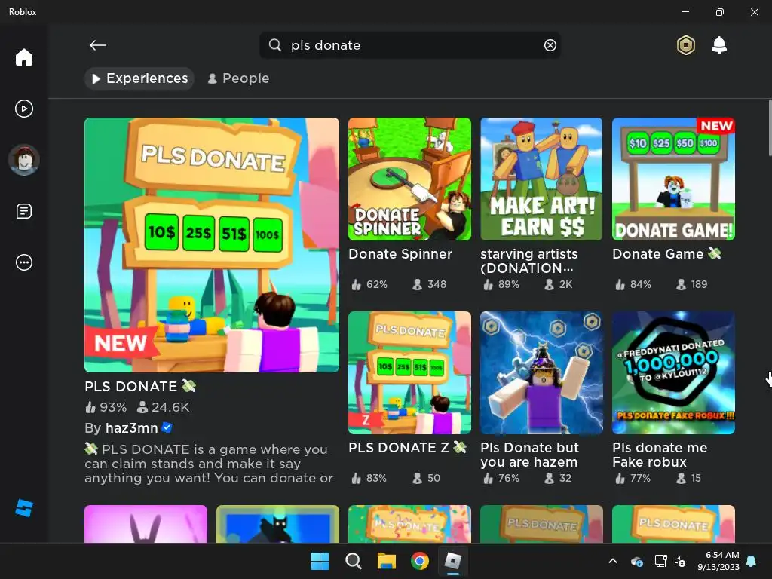Open the 1,000,000 Fake Robux thumbnail
This screenshot has height=579, width=772.
[x=673, y=372]
